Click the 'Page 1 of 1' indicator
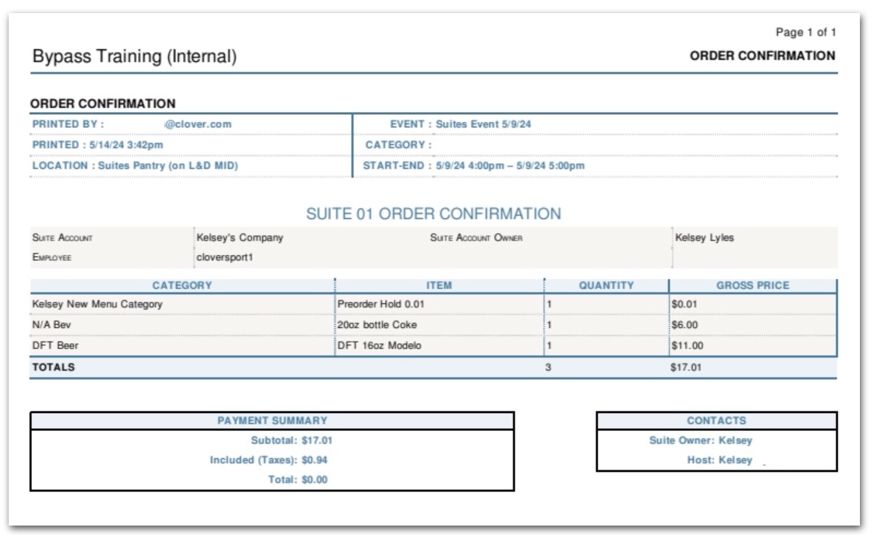Image resolution: width=873 pixels, height=535 pixels. coord(806,32)
